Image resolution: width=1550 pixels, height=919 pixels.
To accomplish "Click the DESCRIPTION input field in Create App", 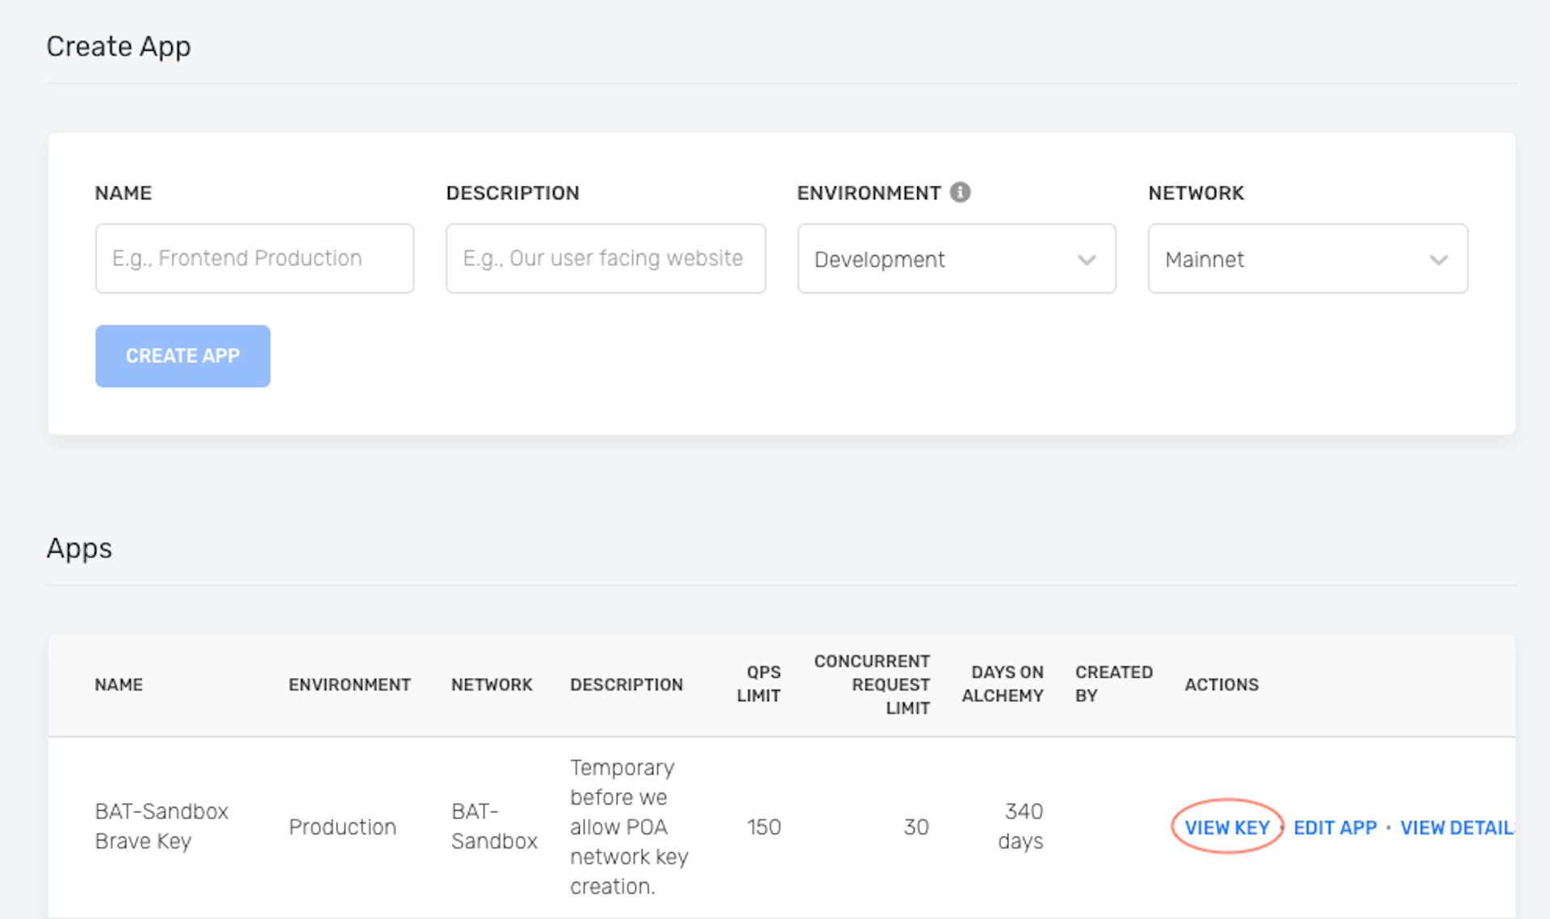I will (605, 258).
